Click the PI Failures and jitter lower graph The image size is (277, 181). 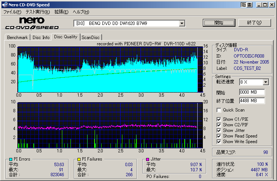click(110, 125)
